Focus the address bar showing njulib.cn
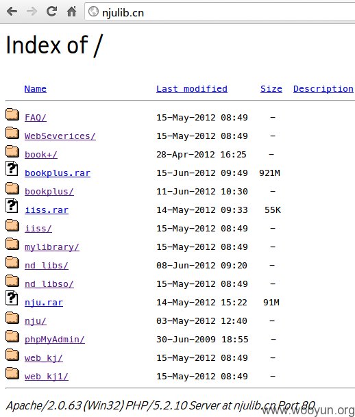 pos(220,12)
